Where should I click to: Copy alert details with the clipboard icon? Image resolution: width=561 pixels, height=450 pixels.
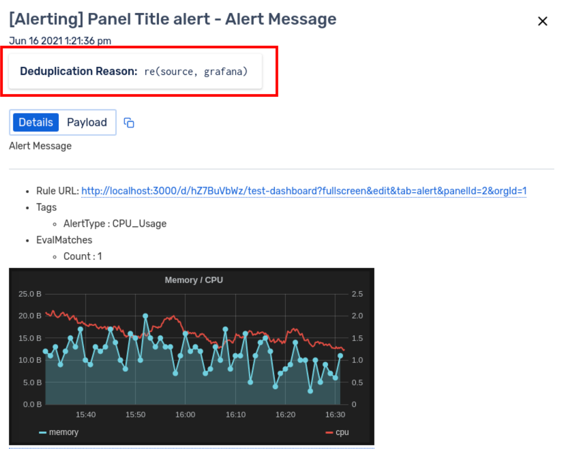pos(129,123)
